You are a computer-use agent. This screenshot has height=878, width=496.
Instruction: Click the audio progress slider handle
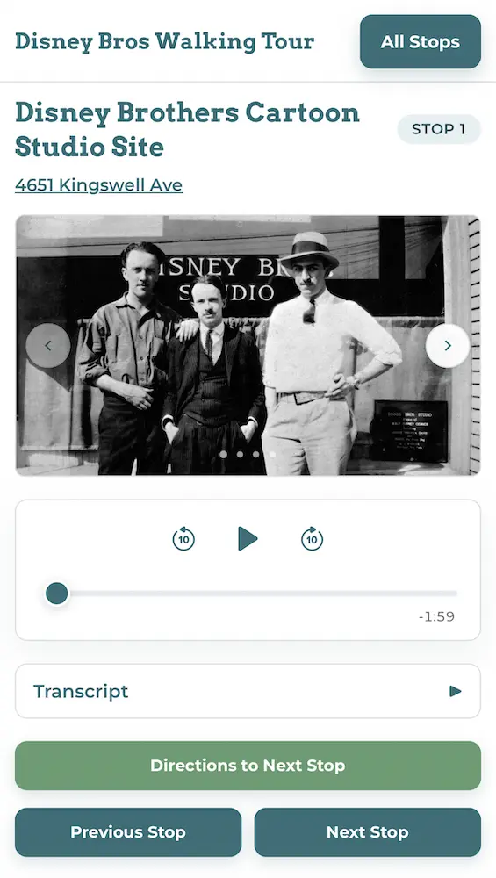(56, 593)
